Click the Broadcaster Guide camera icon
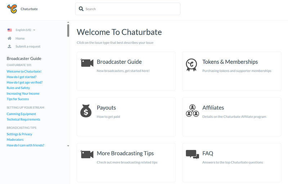 point(87,63)
